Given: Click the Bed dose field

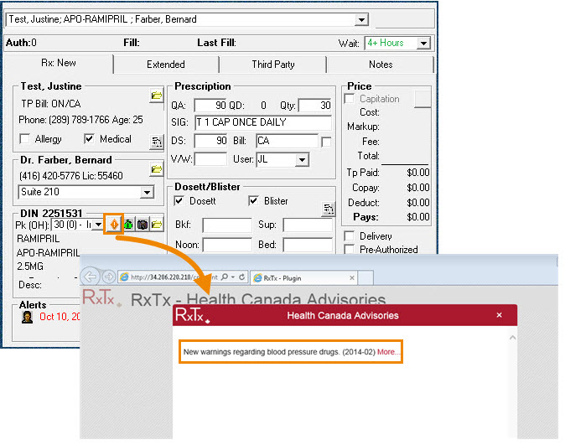Looking at the screenshot, I should 308,245.
